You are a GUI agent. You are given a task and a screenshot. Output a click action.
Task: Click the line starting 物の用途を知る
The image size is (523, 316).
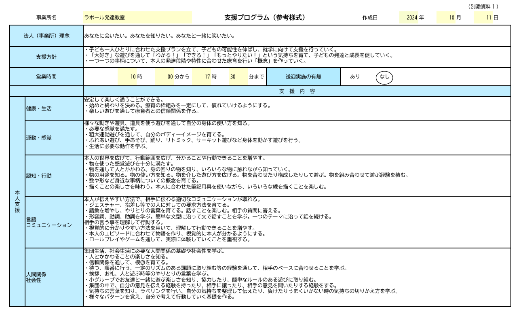click(247, 175)
